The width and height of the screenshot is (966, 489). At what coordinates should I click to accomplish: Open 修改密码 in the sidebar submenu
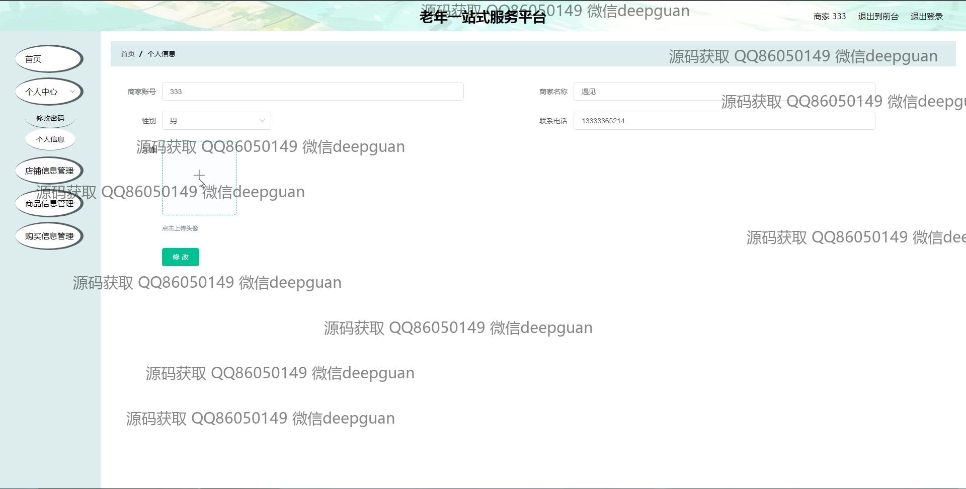tap(50, 118)
